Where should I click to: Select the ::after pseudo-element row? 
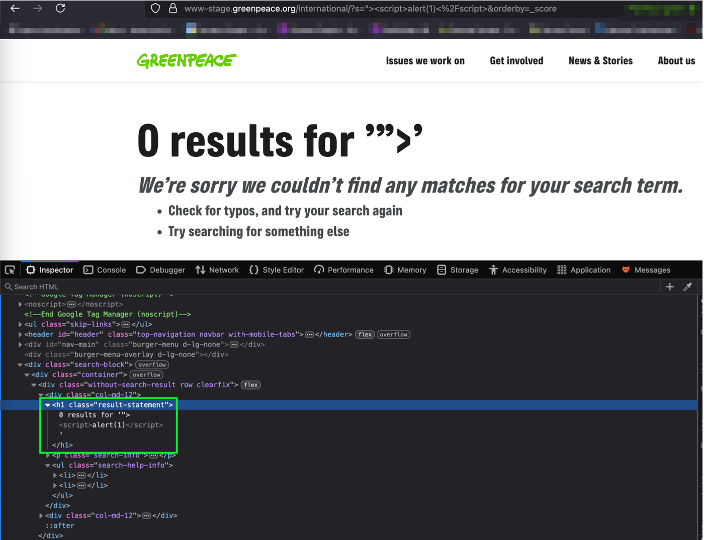pos(60,525)
